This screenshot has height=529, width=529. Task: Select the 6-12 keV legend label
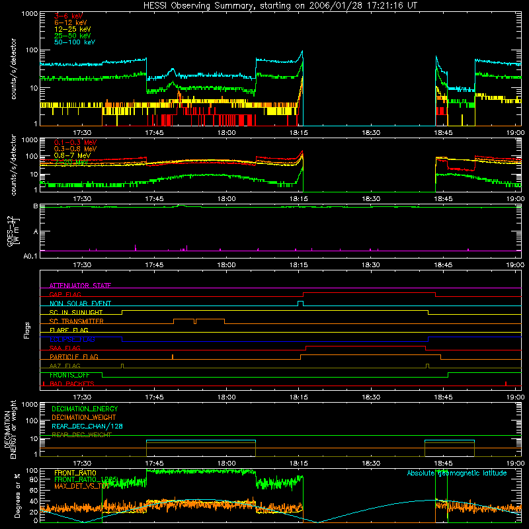click(71, 22)
